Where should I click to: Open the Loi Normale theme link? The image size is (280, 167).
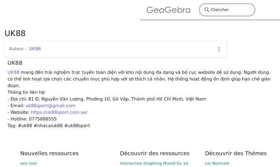coord(217,163)
